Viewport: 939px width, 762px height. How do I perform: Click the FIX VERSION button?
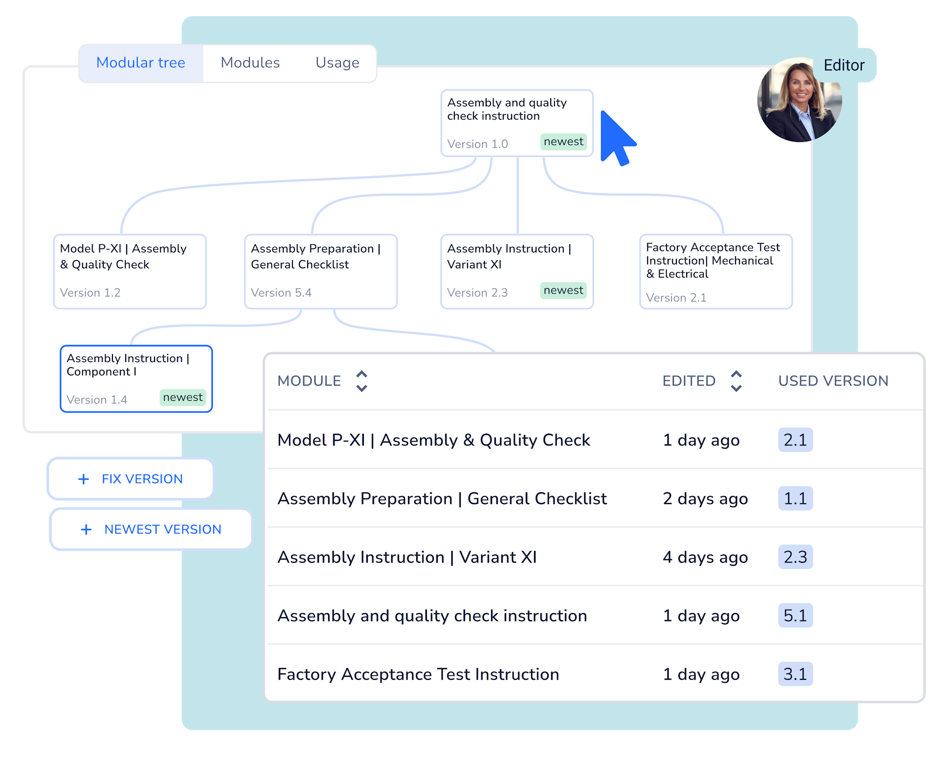coord(130,479)
